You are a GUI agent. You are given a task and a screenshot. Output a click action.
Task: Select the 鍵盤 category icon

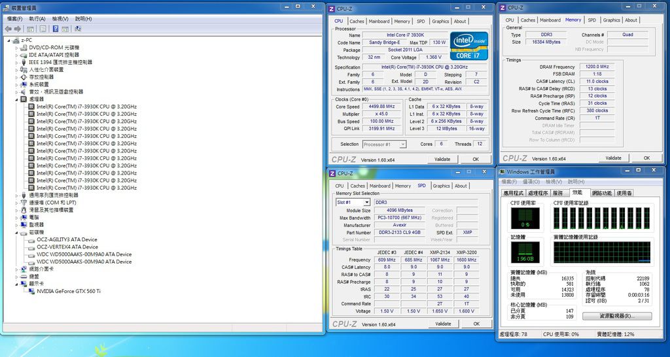click(x=24, y=277)
